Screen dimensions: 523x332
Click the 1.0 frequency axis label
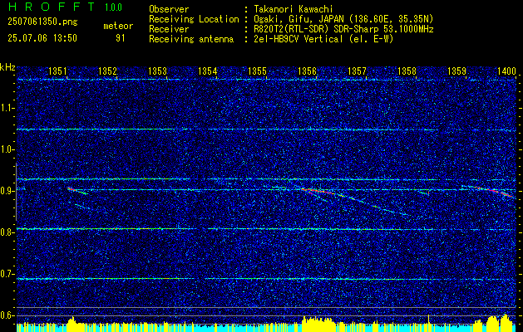pos(7,149)
